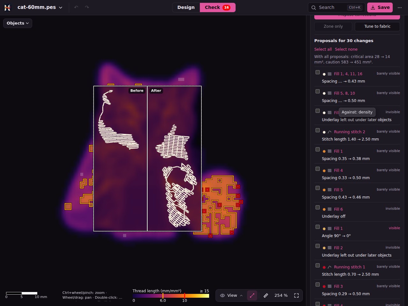The height and width of the screenshot is (306, 408).
Task: Select the Tune to fabric option
Action: point(377,26)
